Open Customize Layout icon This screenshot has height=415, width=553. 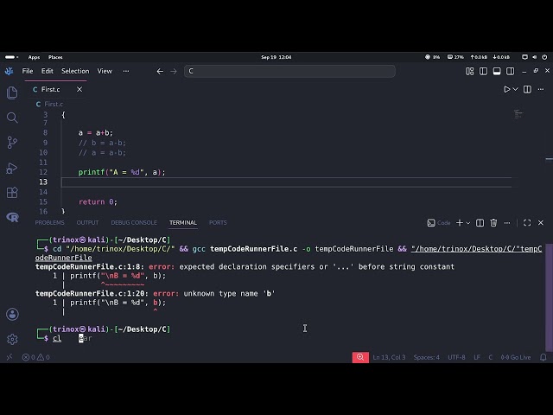click(x=469, y=71)
